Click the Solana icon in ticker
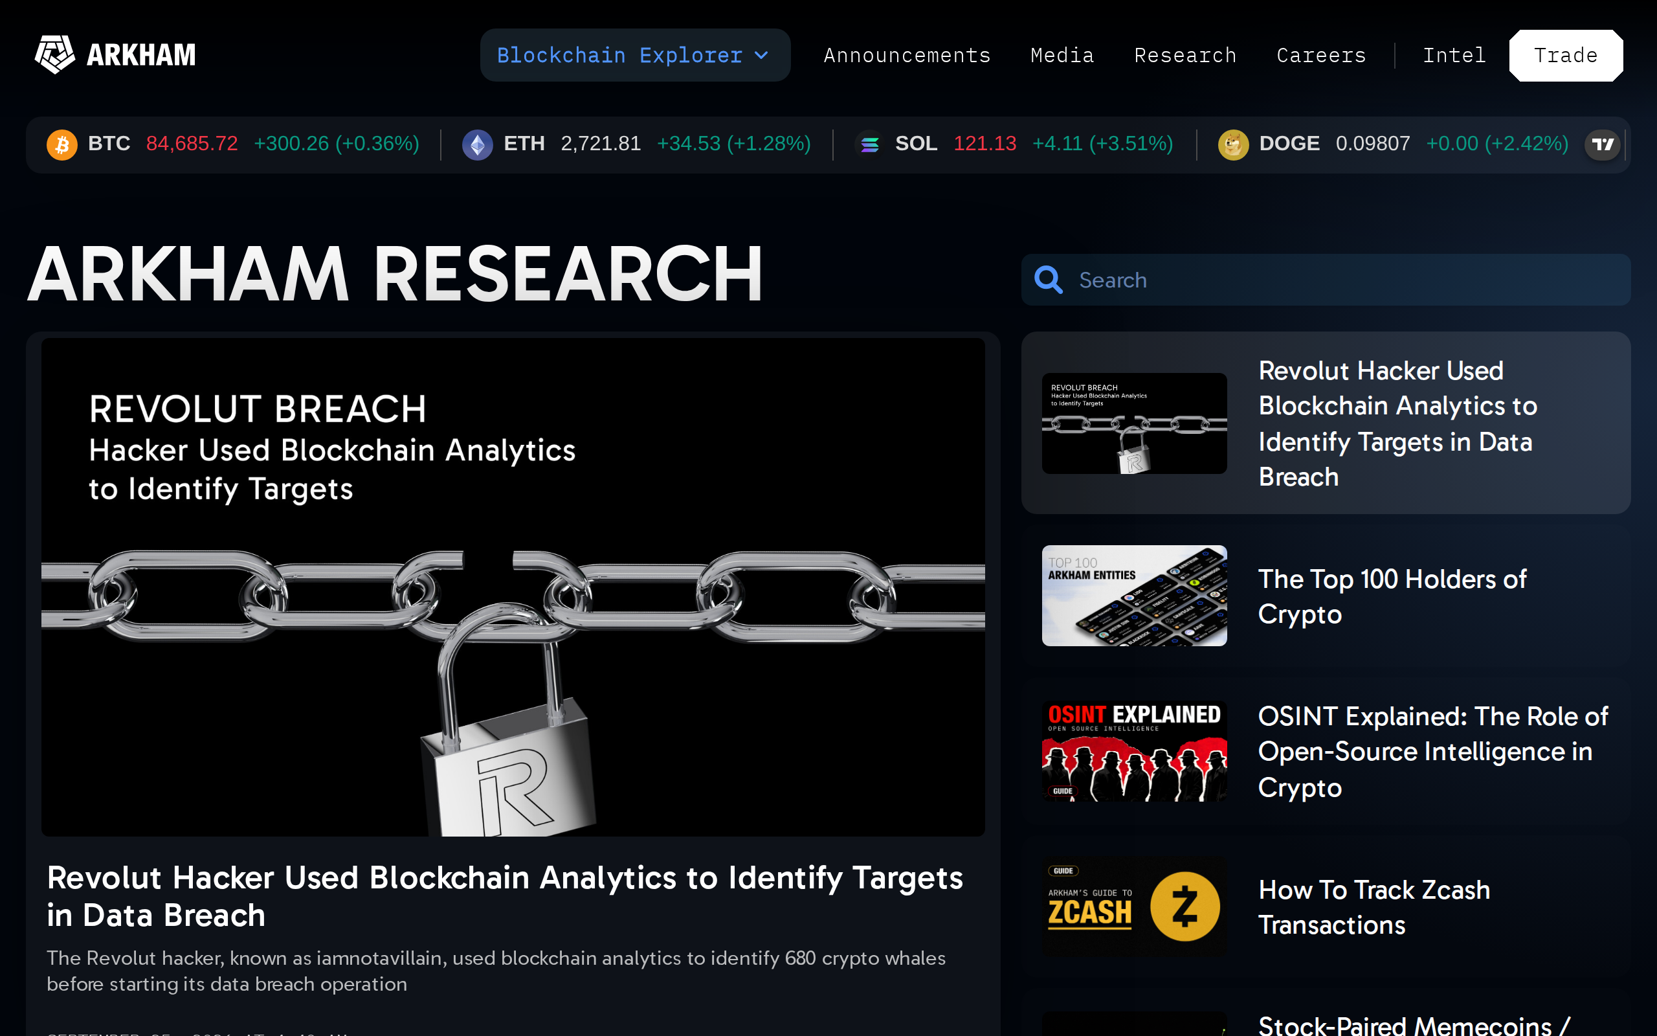Viewport: 1657px width, 1036px height. click(x=869, y=144)
